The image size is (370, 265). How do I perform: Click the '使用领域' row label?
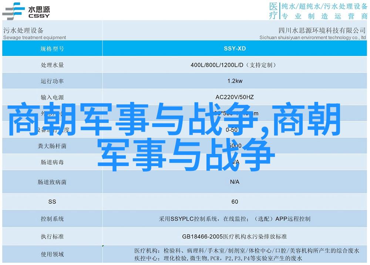click(x=52, y=254)
